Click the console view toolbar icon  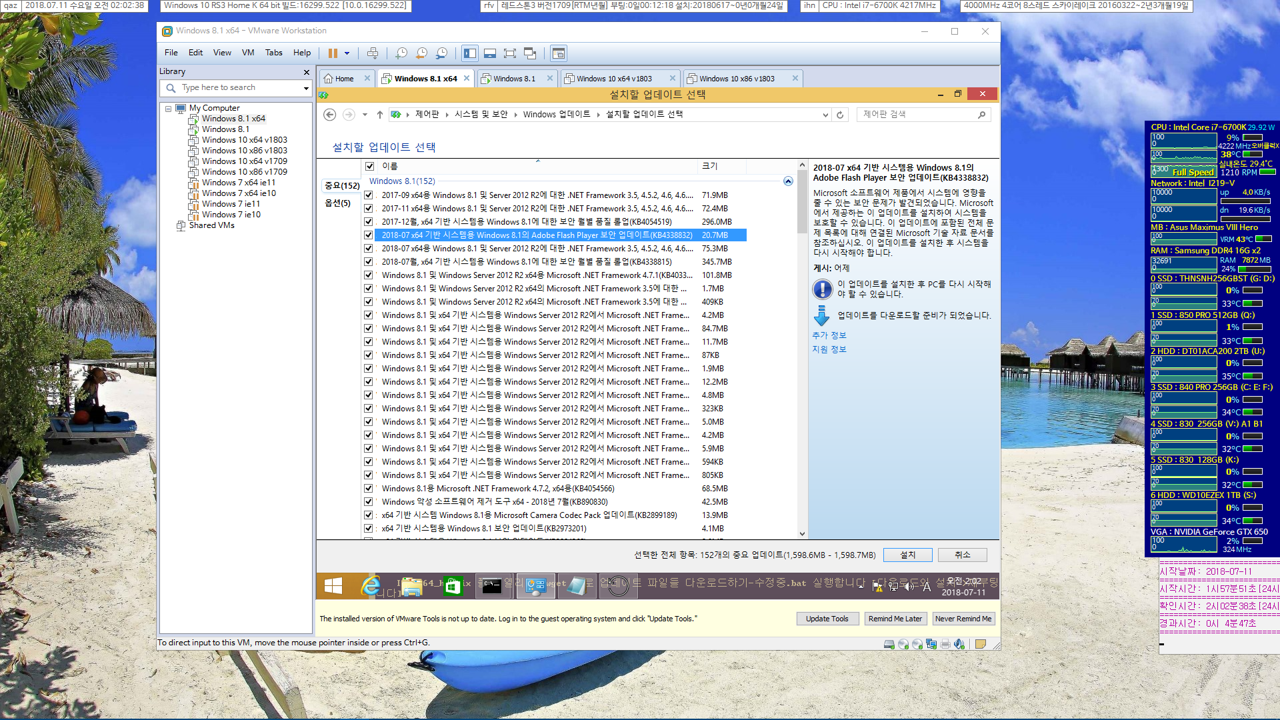[x=559, y=53]
